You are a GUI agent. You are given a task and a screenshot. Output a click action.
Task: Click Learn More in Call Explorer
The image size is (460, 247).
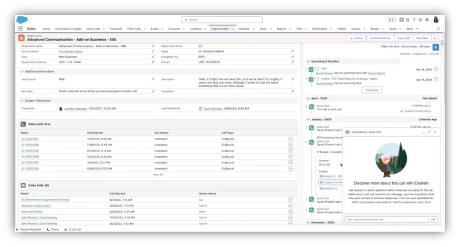pyautogui.click(x=424, y=202)
